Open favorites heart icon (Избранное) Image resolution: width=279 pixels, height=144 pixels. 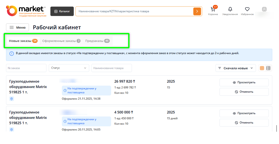[247, 10]
